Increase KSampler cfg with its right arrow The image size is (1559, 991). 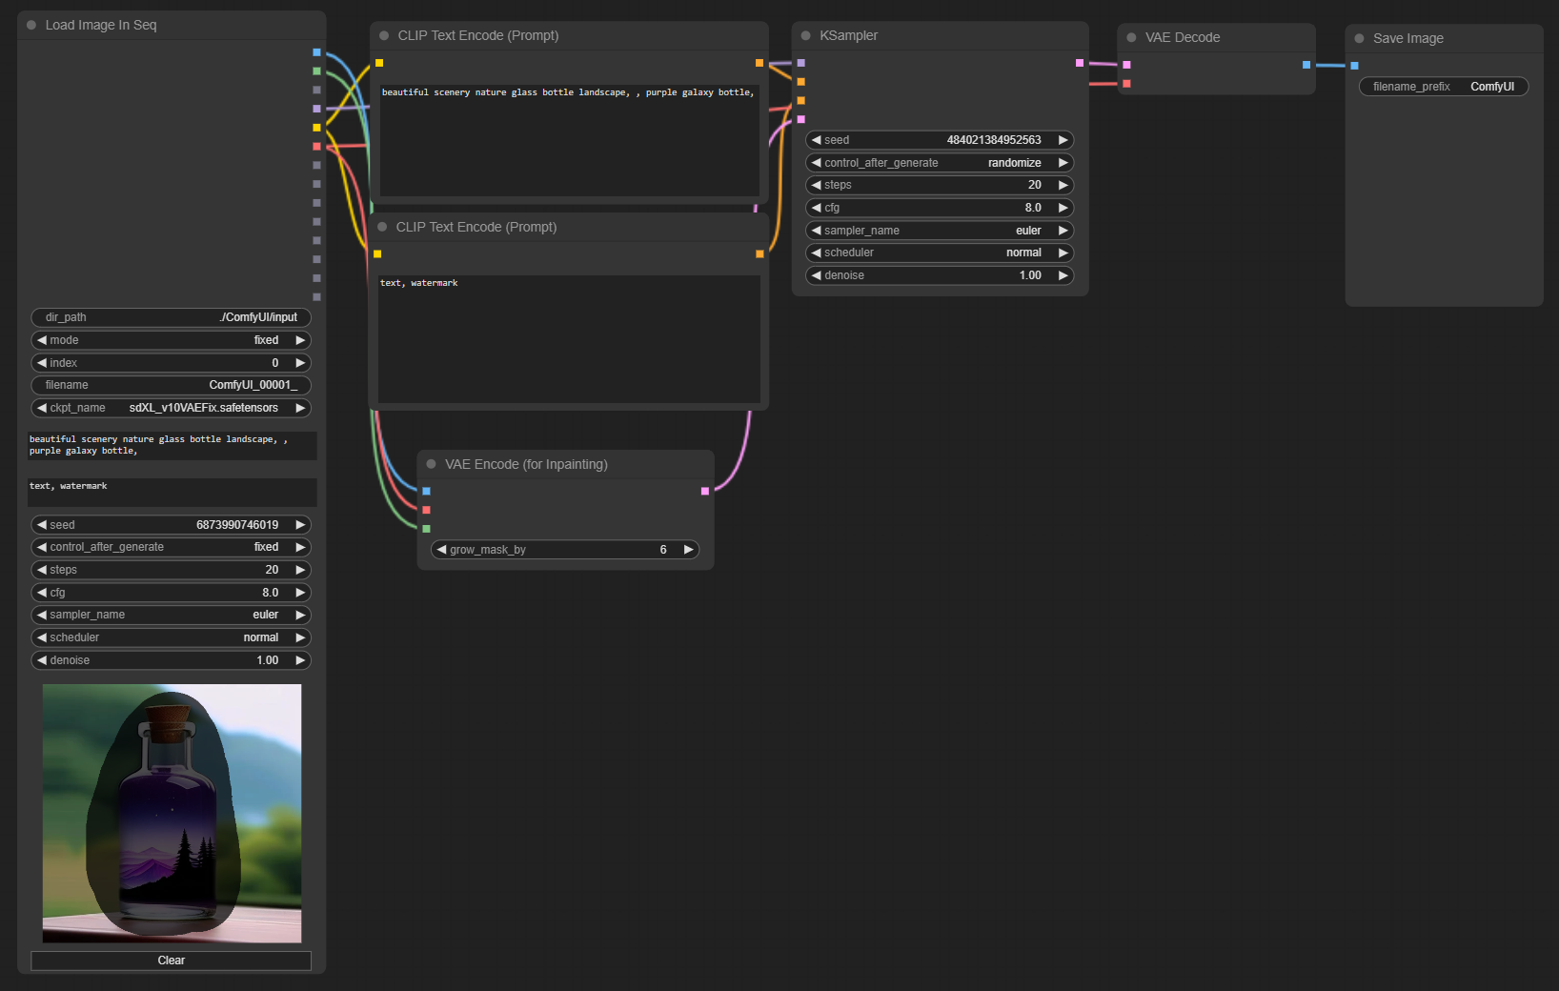[1063, 208]
